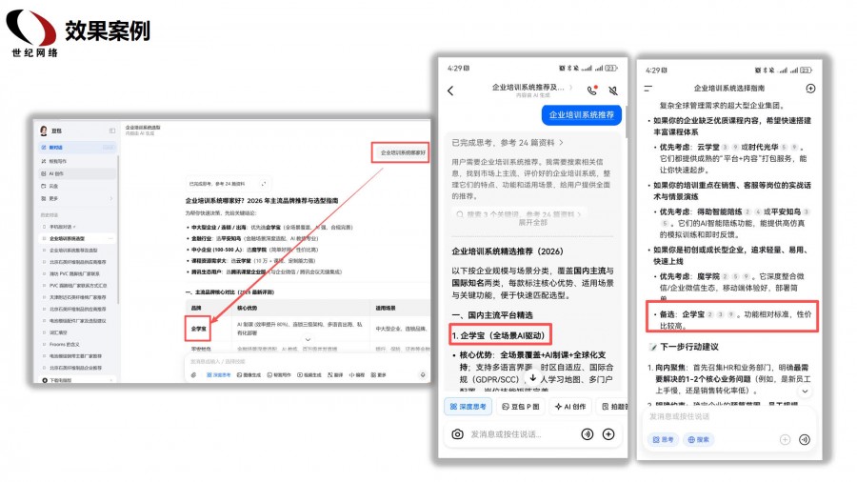Mute voice playback with the speaker icon
The image size is (857, 482).
point(613,90)
